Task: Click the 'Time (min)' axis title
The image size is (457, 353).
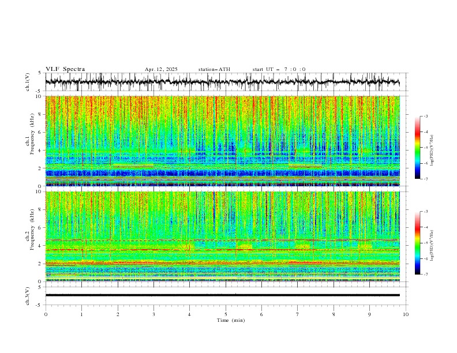Action: point(231,320)
